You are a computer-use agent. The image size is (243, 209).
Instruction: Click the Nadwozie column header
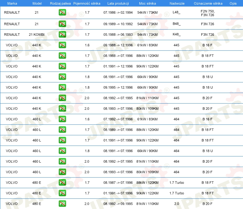(177, 3)
